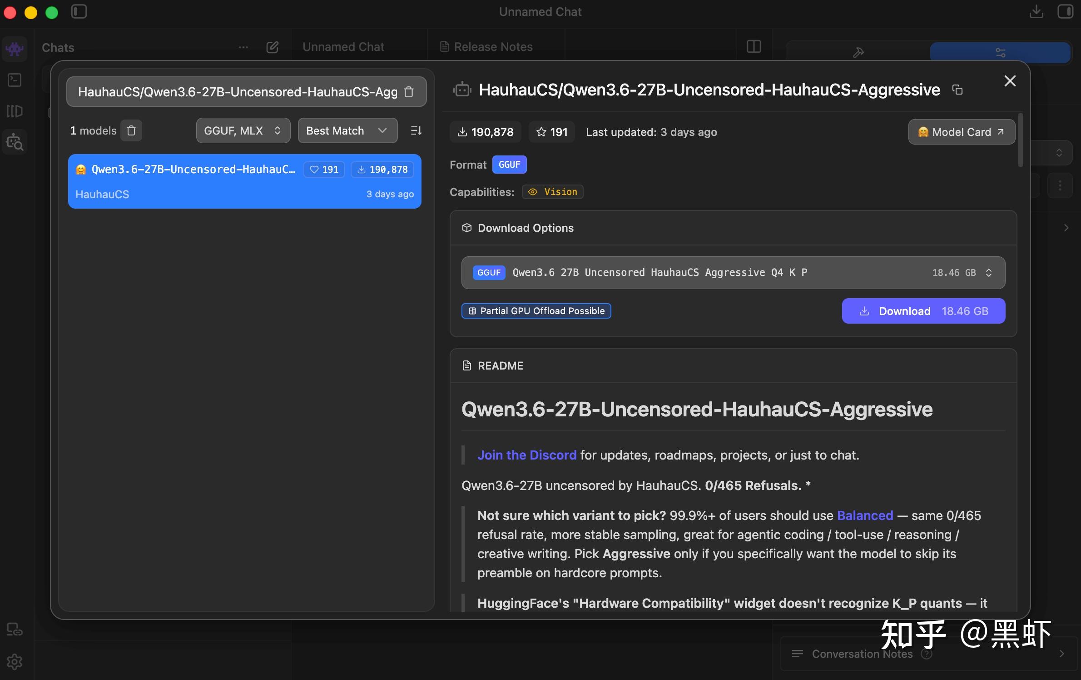Open the Q4 K P quantization dropdown

[733, 273]
